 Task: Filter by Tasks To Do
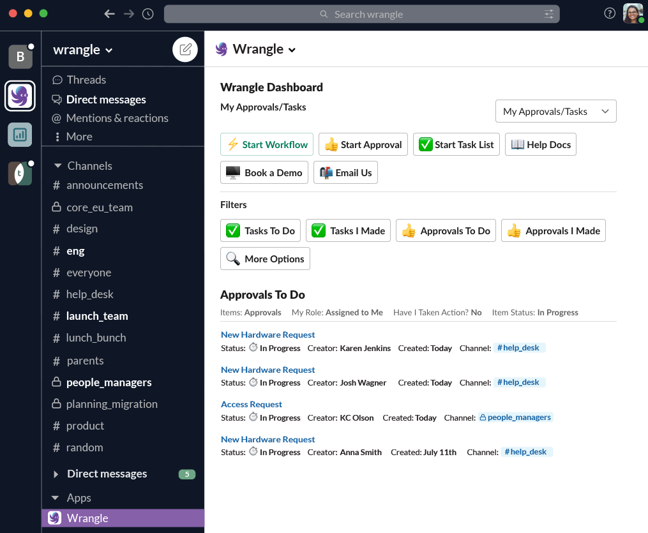pos(260,230)
